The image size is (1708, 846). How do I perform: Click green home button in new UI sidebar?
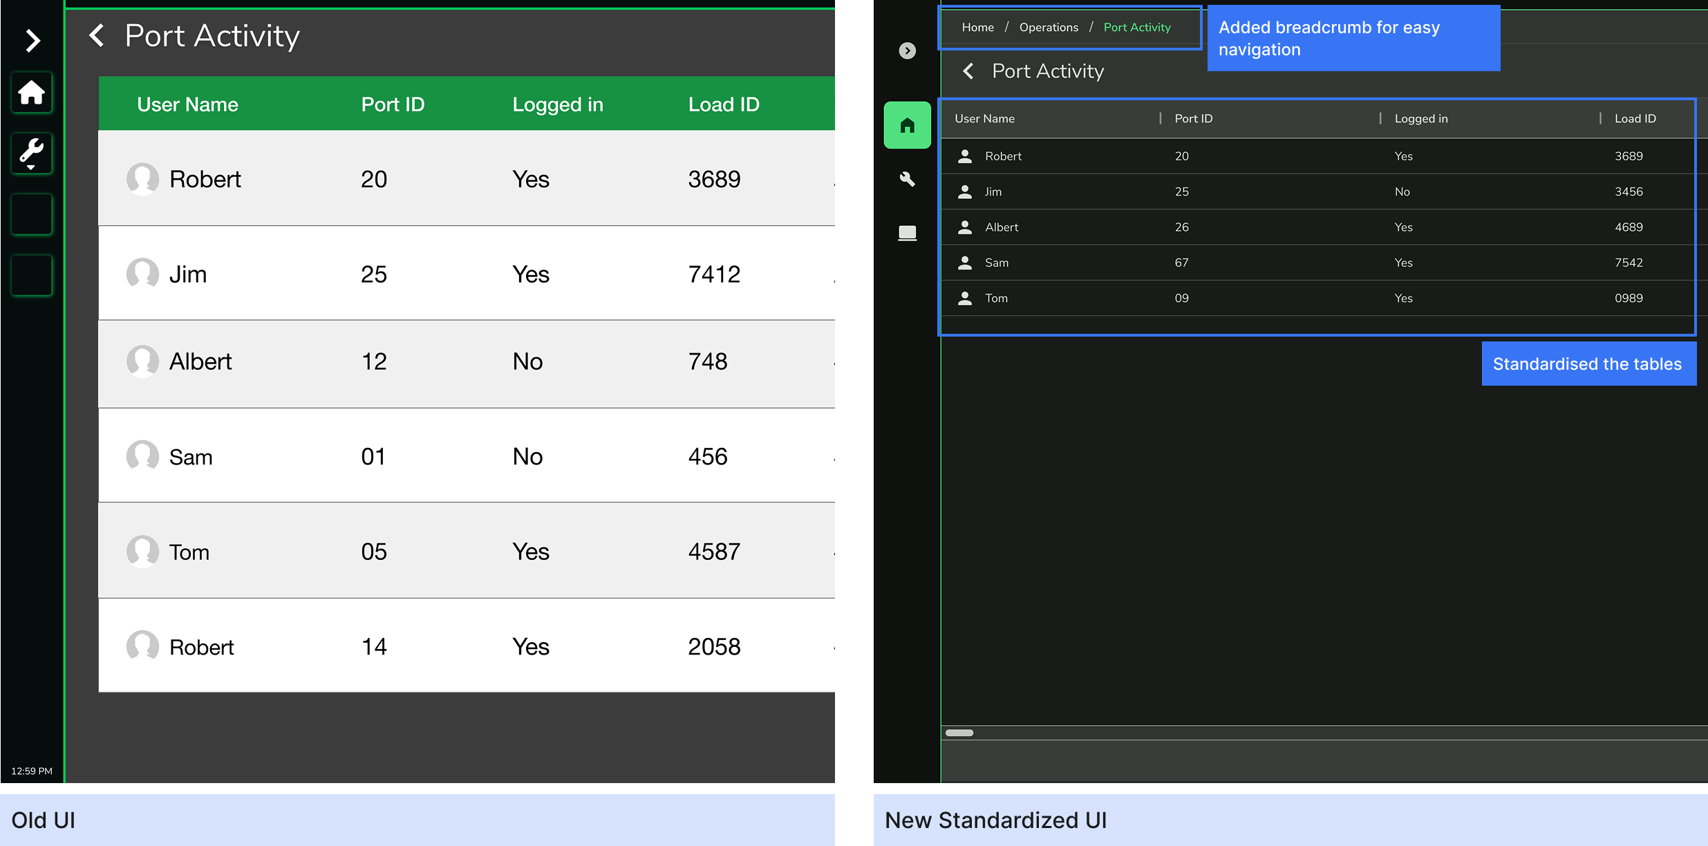[907, 125]
